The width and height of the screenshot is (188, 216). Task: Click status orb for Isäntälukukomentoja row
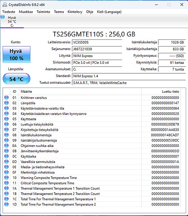6,135
